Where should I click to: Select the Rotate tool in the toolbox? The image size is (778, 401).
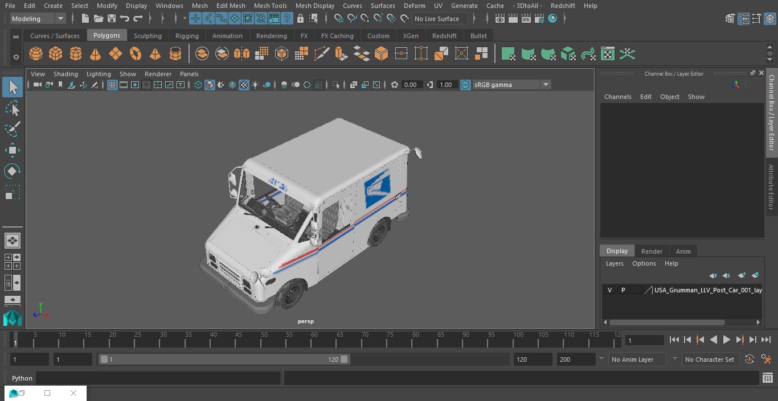click(12, 171)
